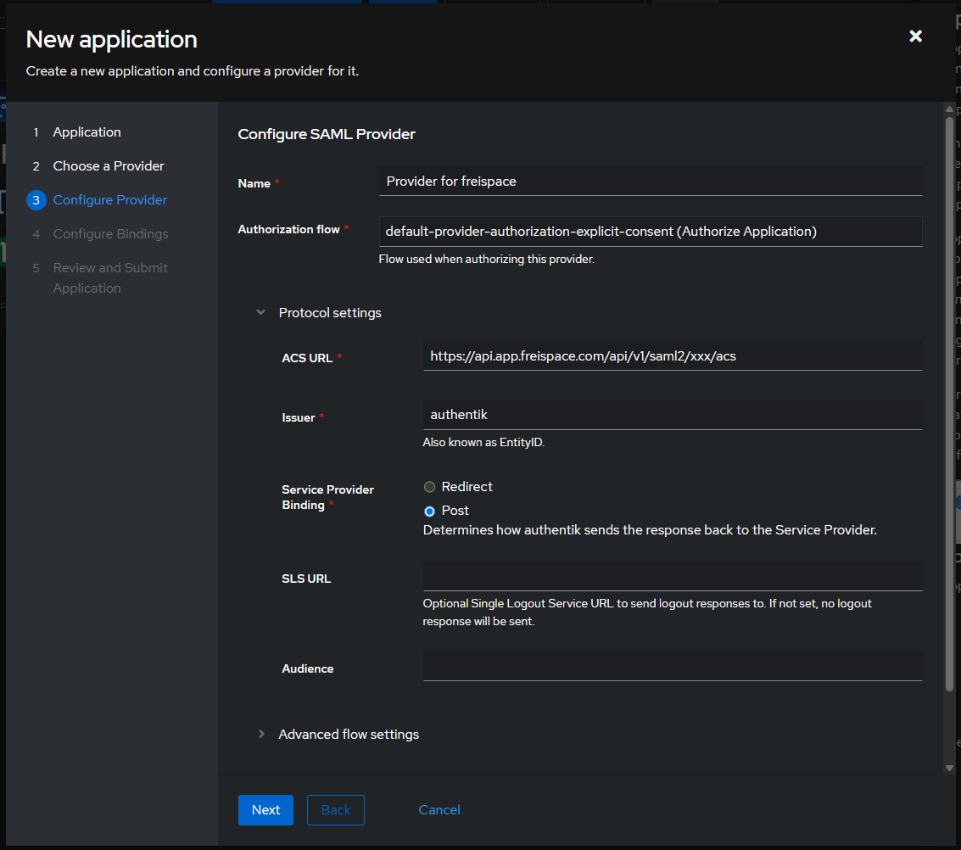Screen dimensions: 961x850
Task: Open the Authorization flow dropdown
Action: coord(651,231)
